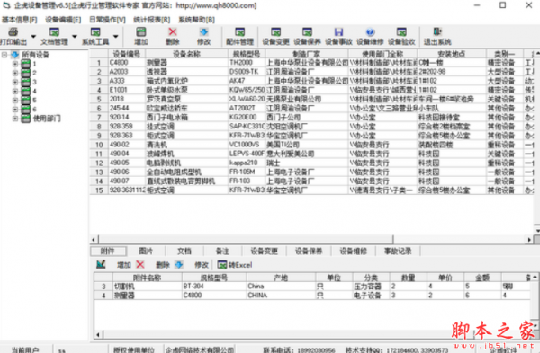Click the 删除 red X in the attachment toolbar
The image size is (540, 353).
click(x=140, y=265)
